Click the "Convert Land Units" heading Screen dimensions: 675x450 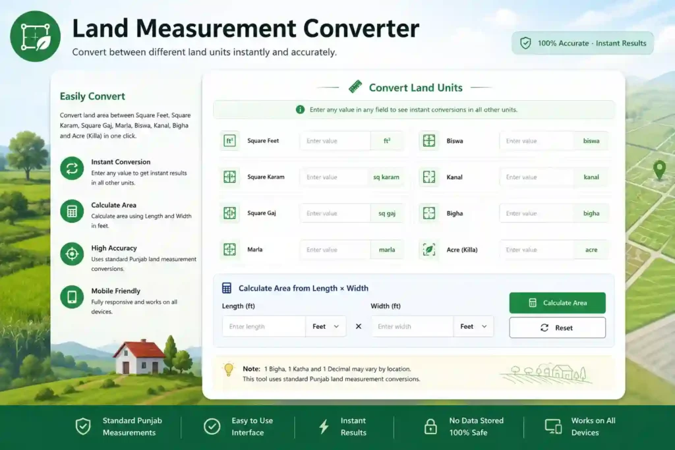[416, 88]
